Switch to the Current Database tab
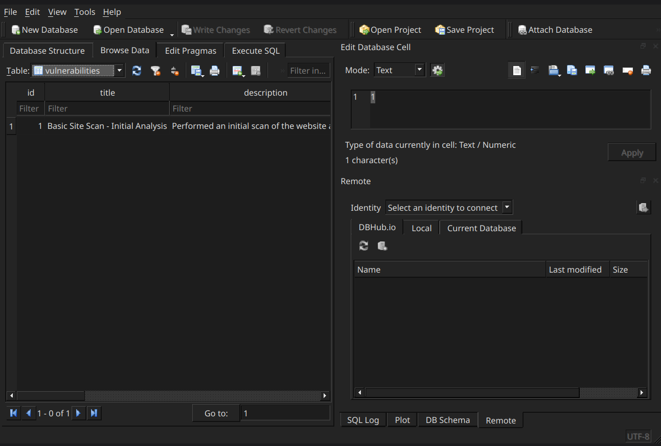661x446 pixels. [482, 228]
